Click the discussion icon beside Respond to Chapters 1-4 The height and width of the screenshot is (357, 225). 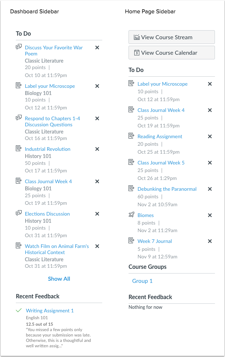19,118
